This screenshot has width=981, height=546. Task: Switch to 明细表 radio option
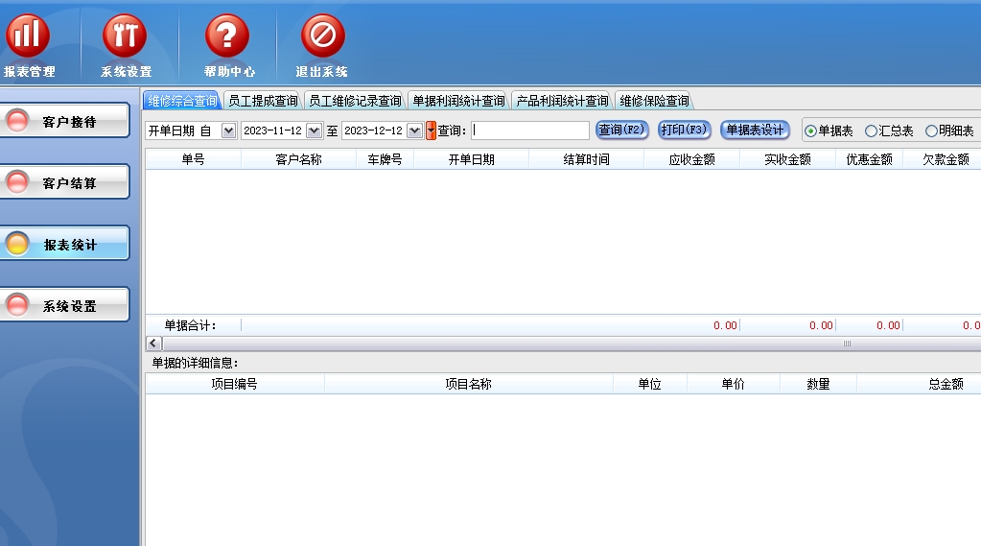[931, 131]
